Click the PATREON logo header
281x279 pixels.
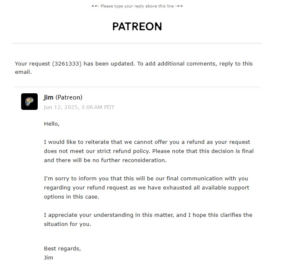pyautogui.click(x=137, y=27)
